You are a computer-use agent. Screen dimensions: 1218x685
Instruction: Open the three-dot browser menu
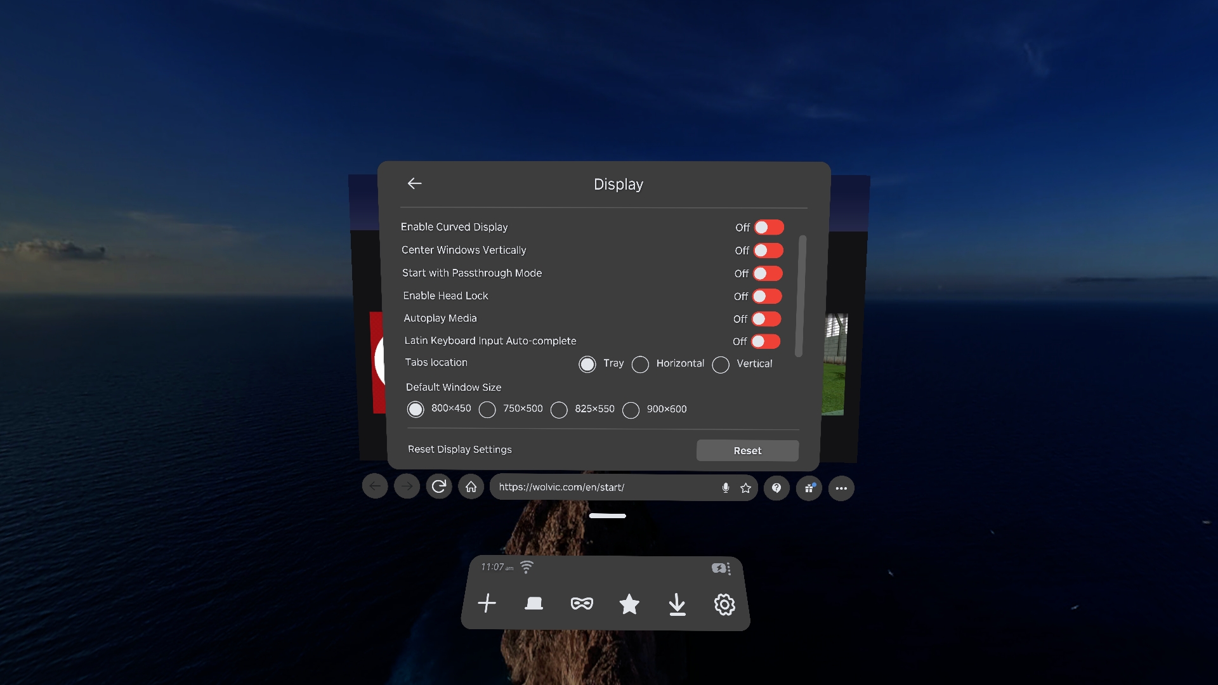(x=841, y=488)
